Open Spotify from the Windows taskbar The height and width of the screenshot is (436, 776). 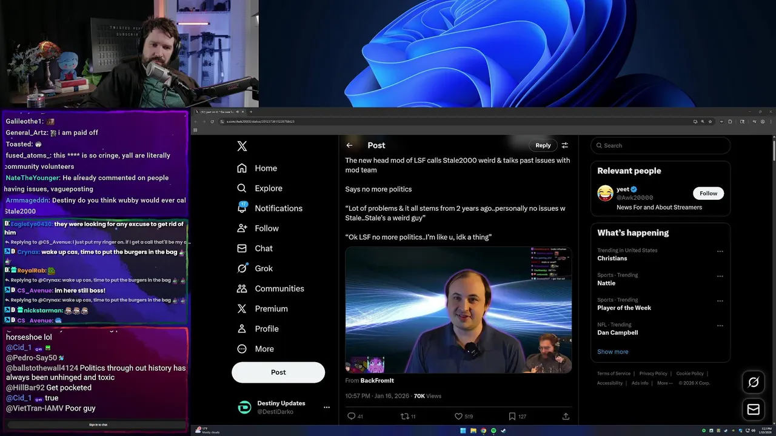point(493,431)
